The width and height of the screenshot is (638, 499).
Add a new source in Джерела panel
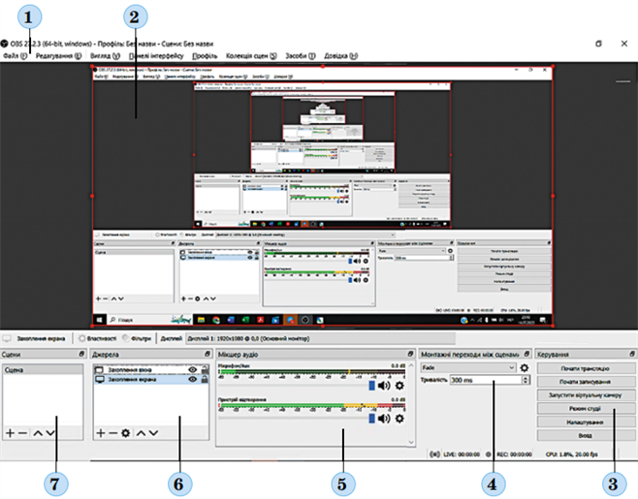pyautogui.click(x=100, y=433)
